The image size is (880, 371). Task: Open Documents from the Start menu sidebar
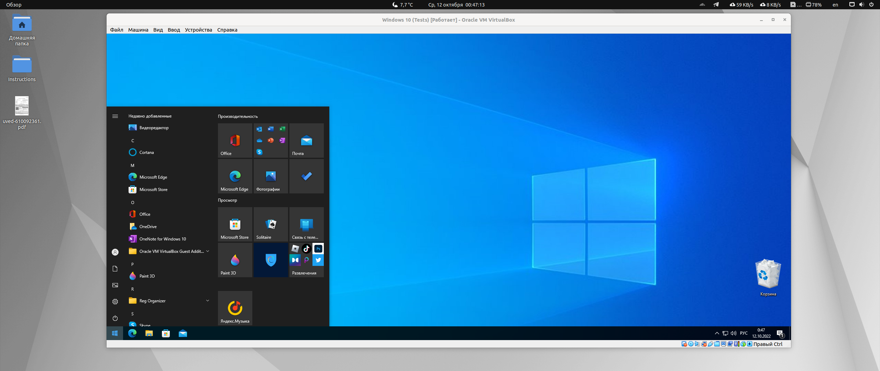(115, 269)
